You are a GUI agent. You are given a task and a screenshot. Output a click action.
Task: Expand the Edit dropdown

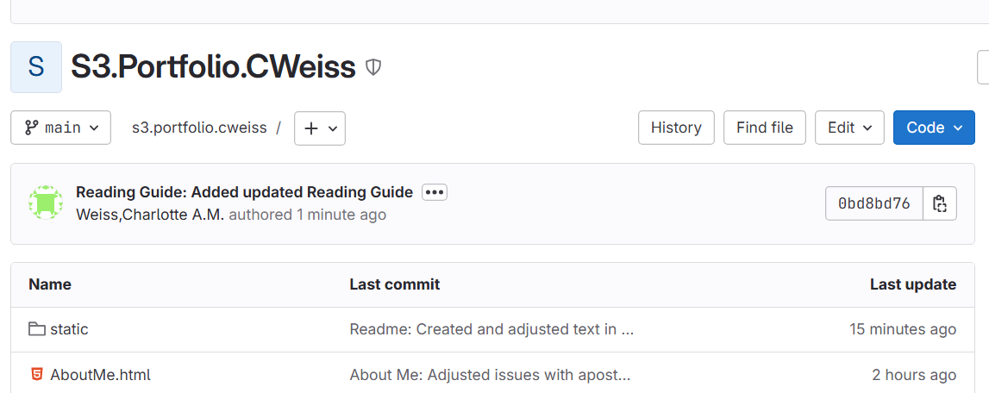(x=849, y=128)
